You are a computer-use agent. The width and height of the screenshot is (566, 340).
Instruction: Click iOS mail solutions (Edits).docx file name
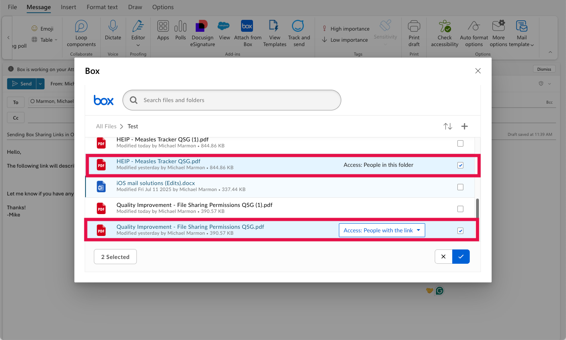click(x=156, y=183)
